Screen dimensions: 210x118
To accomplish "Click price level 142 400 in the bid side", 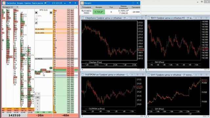I will tap(70, 96).
